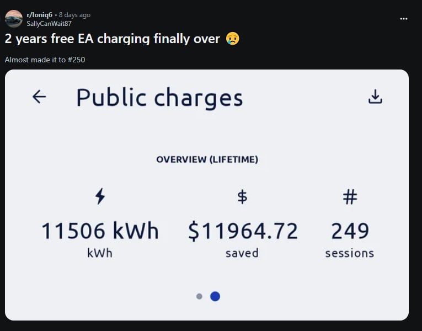Click the "Almost made it to #250" text

click(45, 59)
